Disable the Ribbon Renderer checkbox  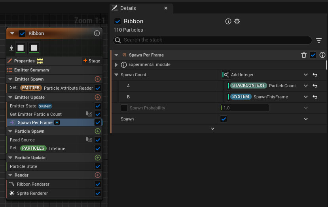coord(98,184)
